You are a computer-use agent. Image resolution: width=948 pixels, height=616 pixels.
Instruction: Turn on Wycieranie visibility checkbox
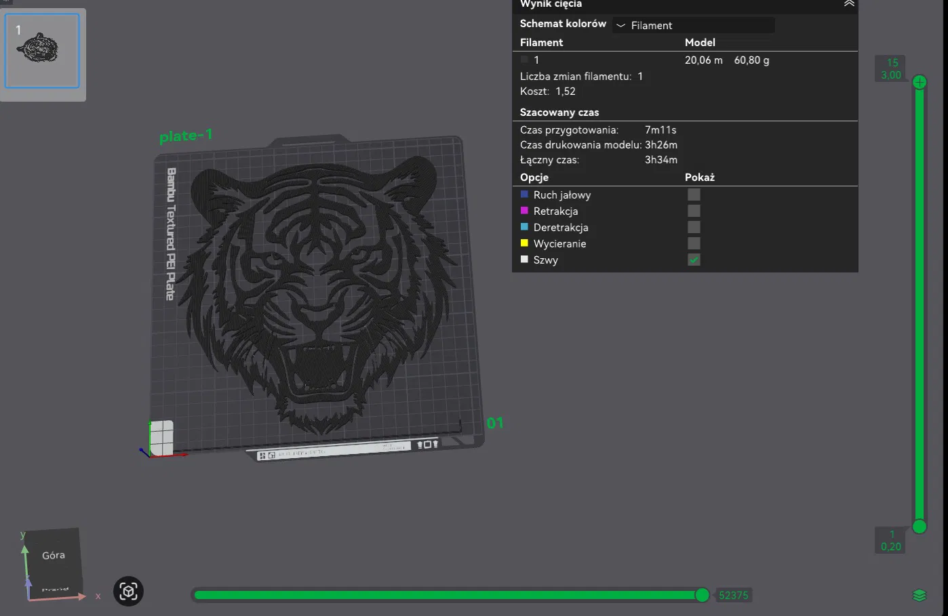[694, 243]
